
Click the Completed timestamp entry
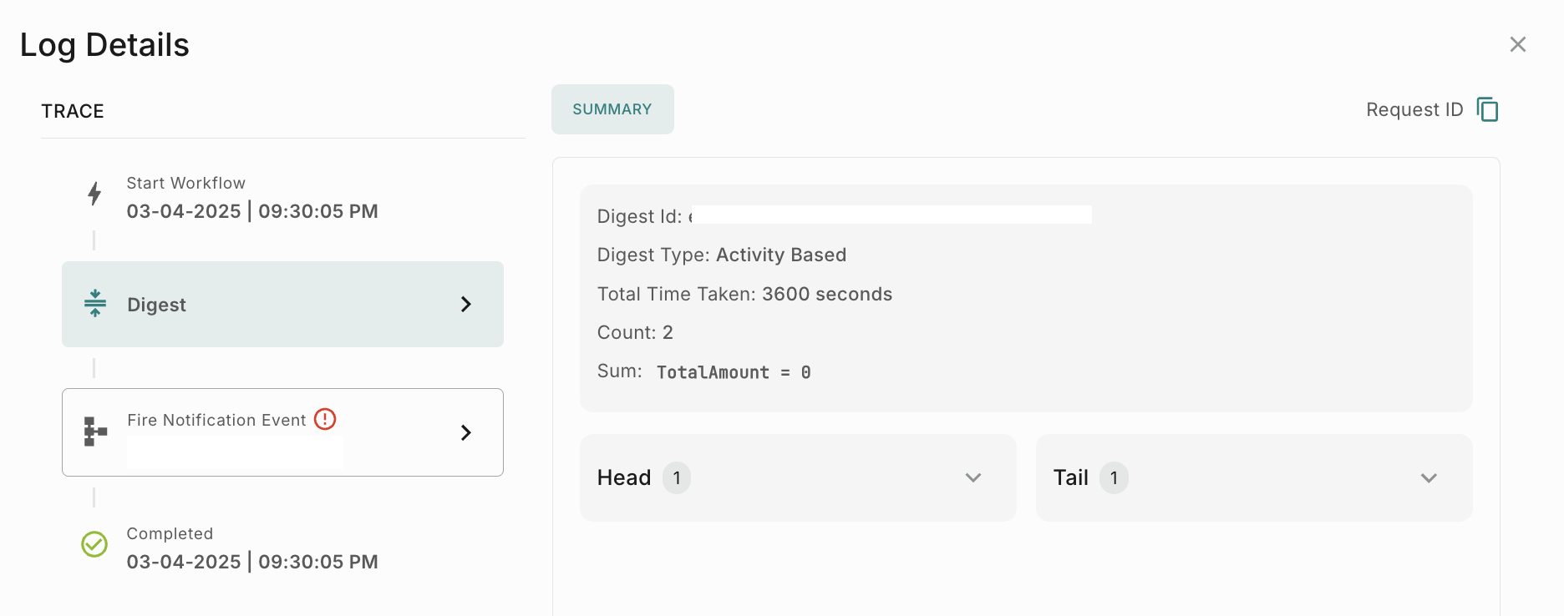(251, 562)
